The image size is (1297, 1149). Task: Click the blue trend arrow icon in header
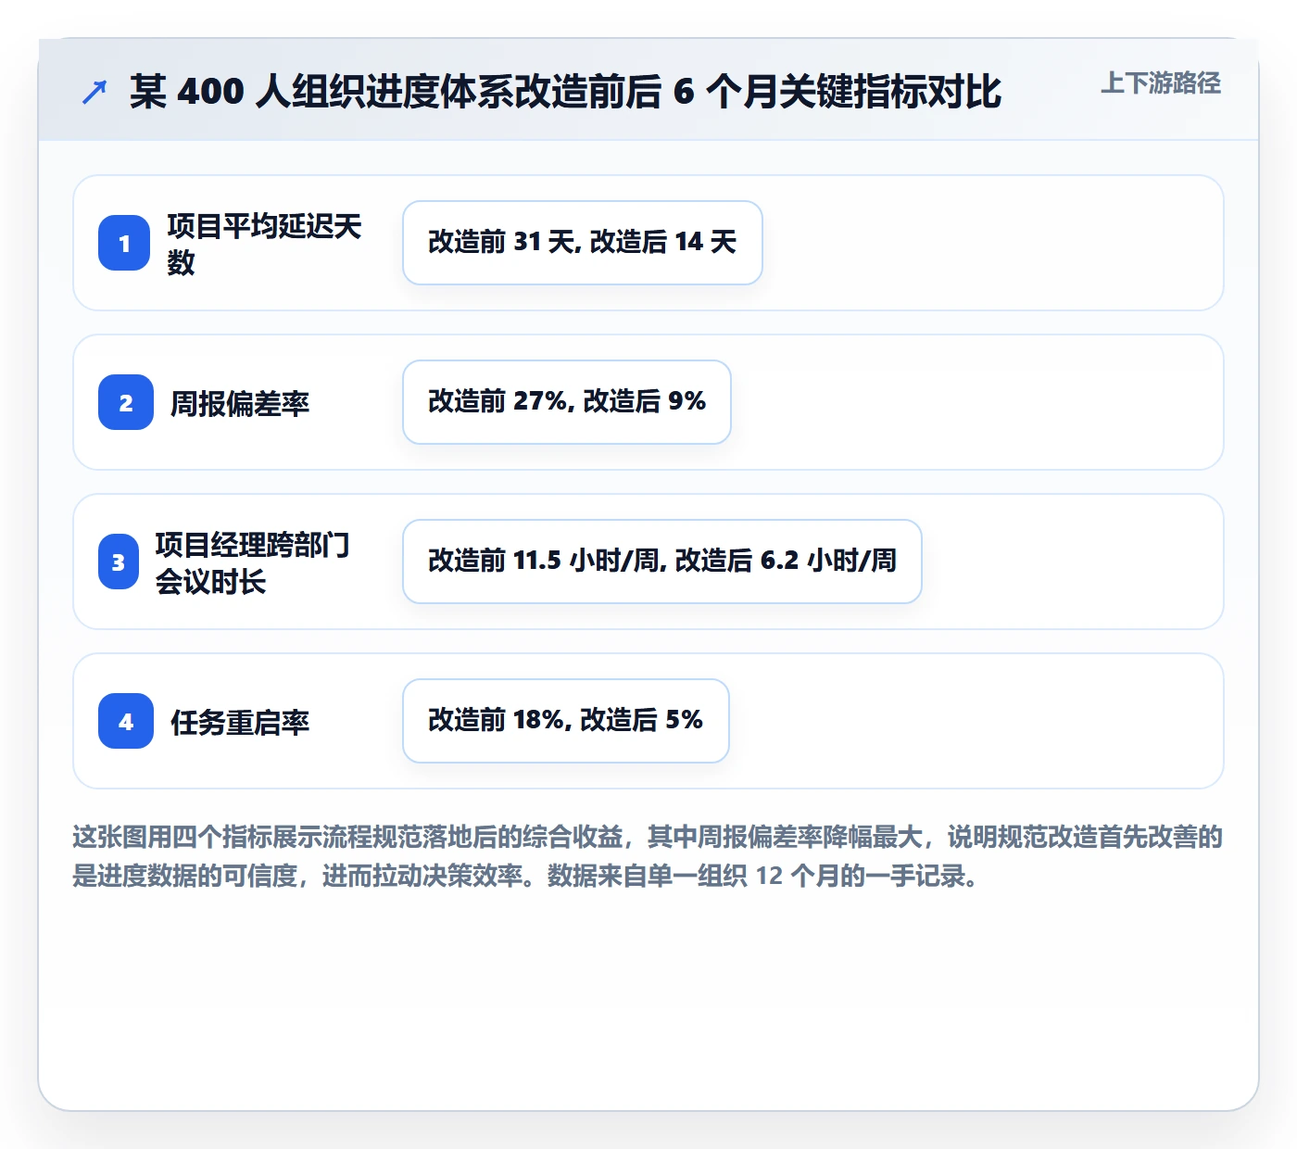pyautogui.click(x=94, y=92)
